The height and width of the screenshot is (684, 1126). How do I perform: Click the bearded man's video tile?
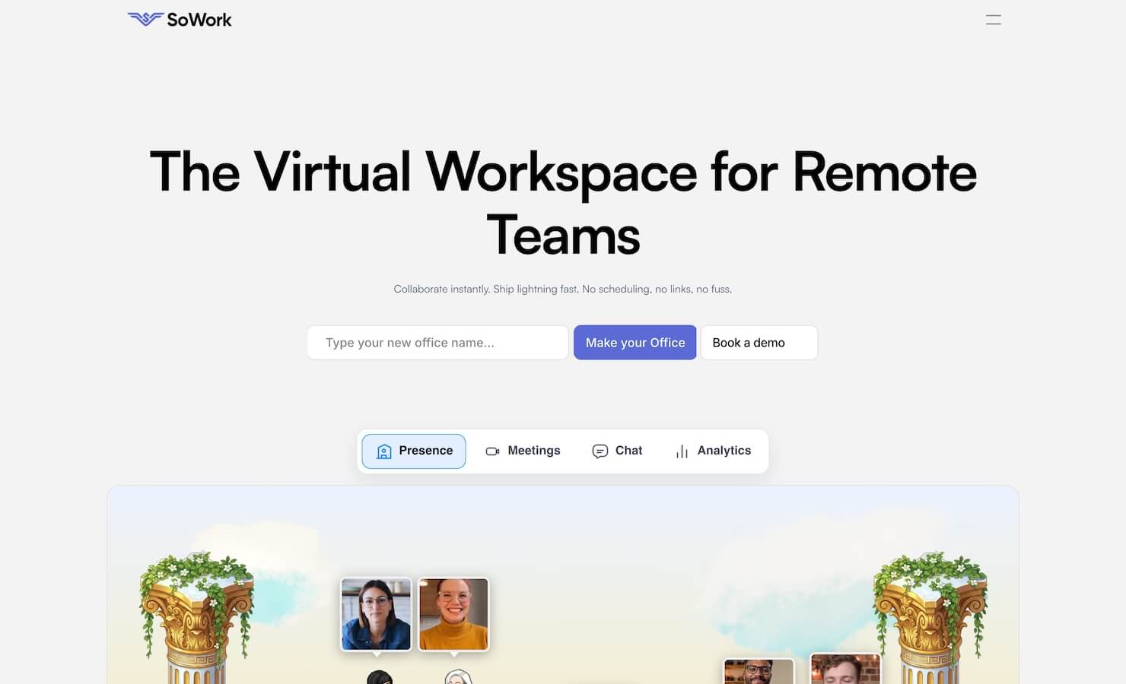point(759,672)
